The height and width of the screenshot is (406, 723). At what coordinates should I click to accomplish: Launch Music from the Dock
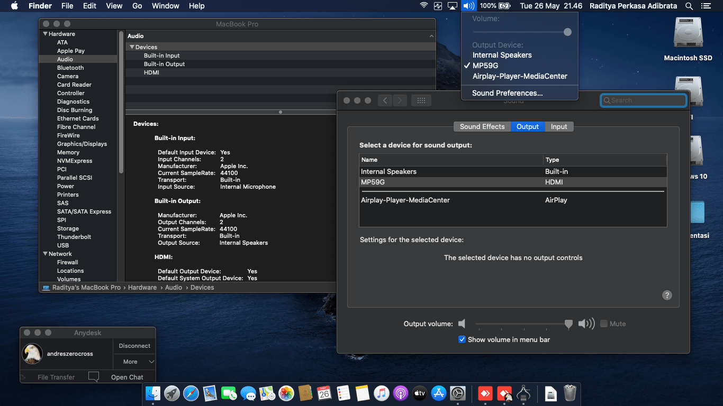point(382,393)
